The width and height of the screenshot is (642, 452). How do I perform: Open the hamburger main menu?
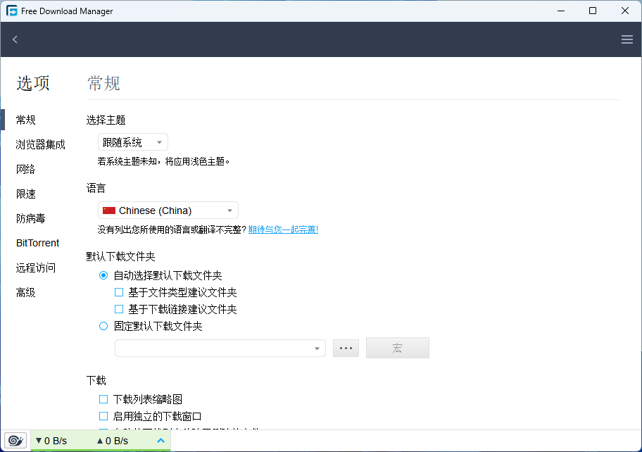pos(627,39)
